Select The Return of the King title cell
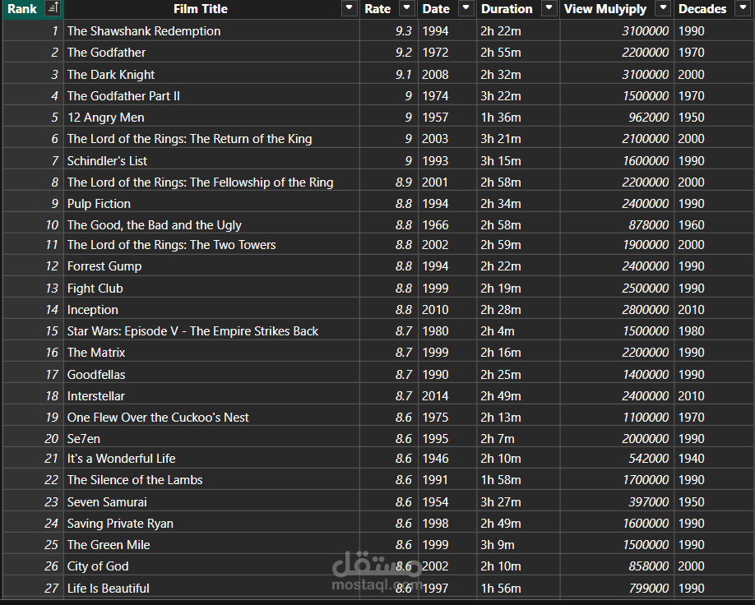This screenshot has width=755, height=605. coord(212,139)
